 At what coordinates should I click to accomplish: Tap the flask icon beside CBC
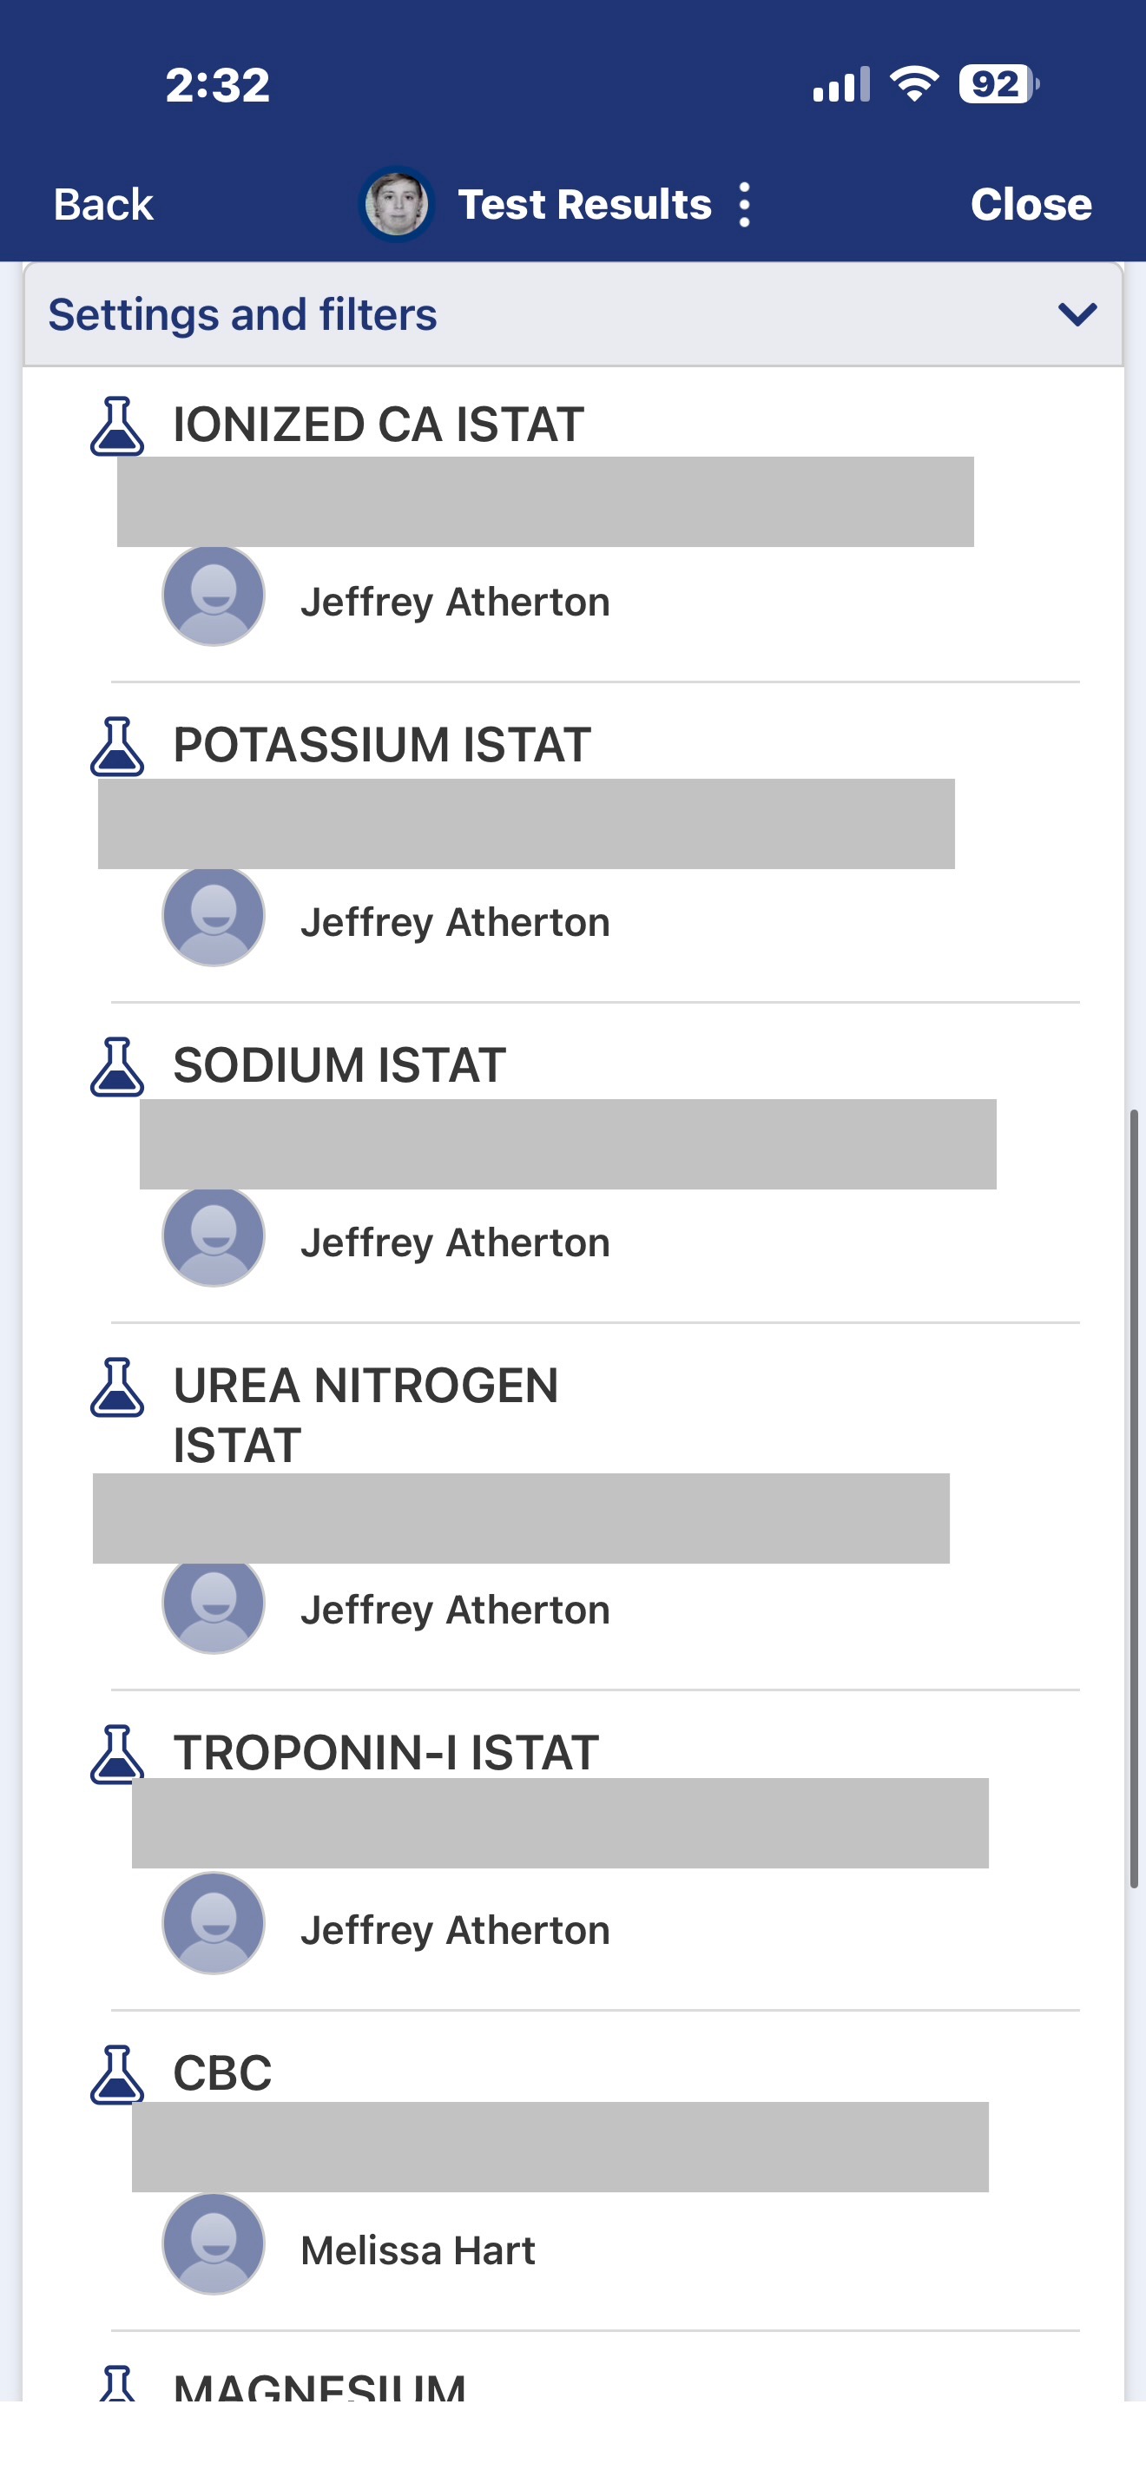117,2074
